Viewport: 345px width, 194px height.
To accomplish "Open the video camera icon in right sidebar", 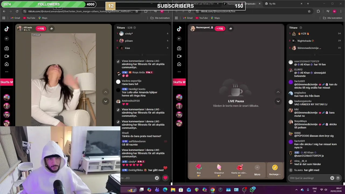I will [179, 56].
